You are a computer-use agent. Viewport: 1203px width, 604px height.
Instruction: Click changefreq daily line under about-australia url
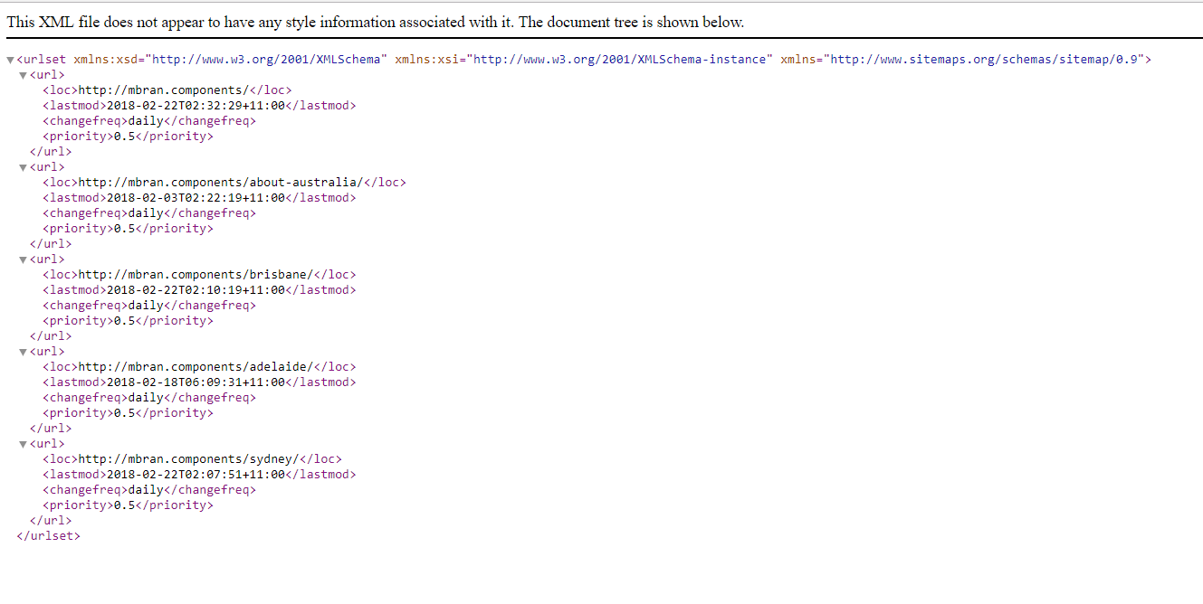coord(149,212)
